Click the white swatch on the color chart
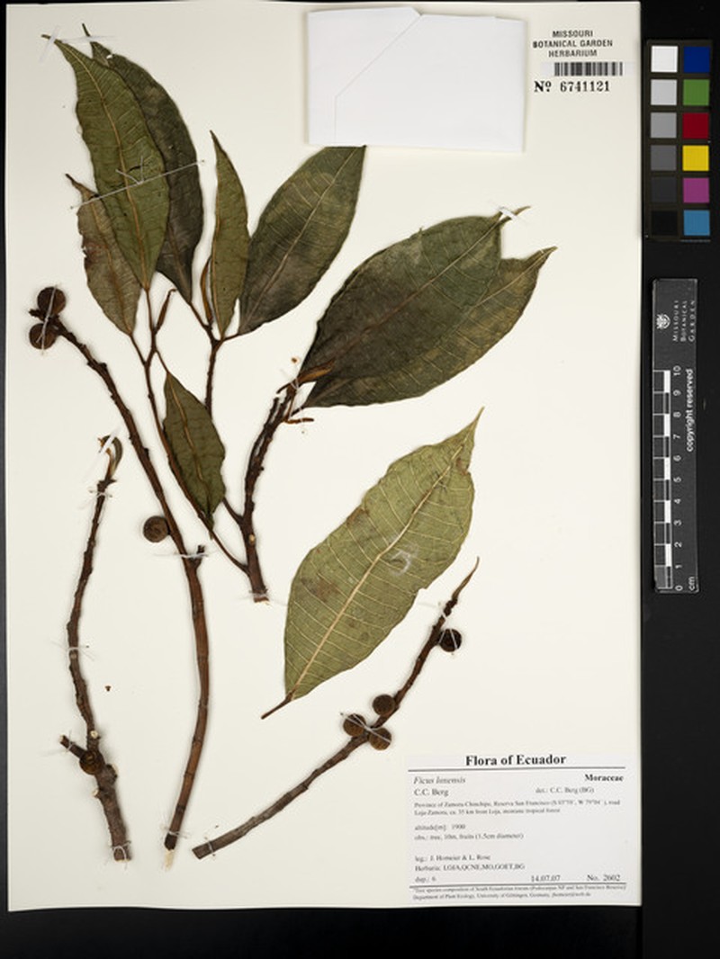The image size is (720, 959). point(663,59)
